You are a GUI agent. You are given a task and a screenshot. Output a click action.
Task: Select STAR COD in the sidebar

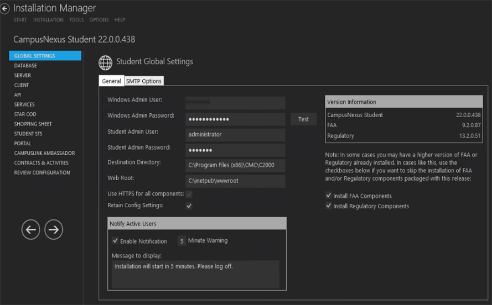tap(25, 114)
